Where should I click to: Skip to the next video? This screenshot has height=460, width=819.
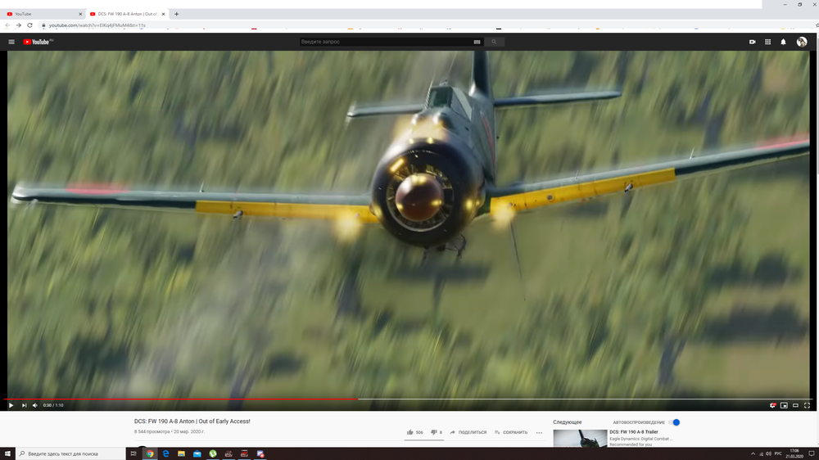(x=24, y=405)
